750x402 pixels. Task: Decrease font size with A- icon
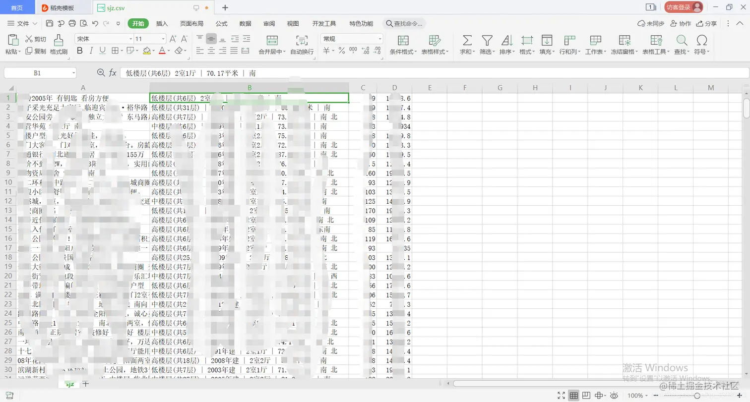184,39
